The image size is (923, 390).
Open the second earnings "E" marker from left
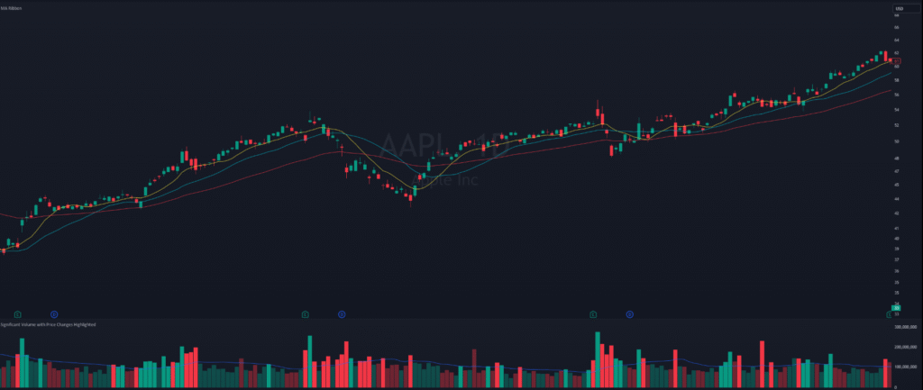tap(306, 314)
